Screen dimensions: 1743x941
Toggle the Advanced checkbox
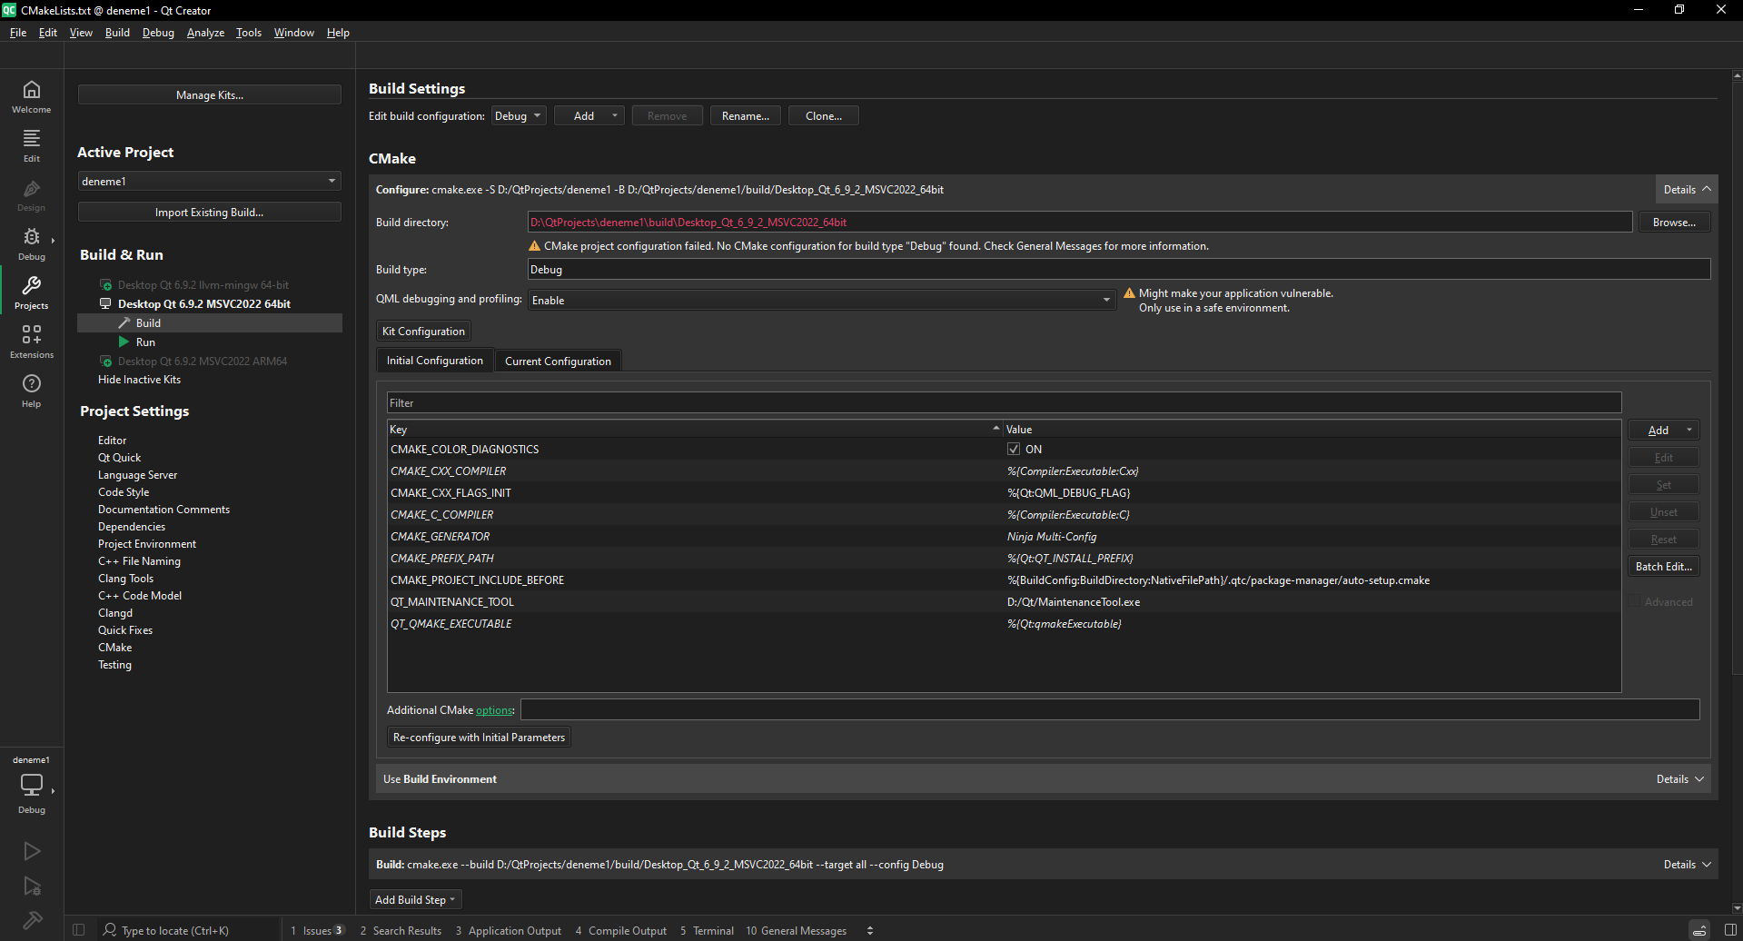(x=1635, y=602)
